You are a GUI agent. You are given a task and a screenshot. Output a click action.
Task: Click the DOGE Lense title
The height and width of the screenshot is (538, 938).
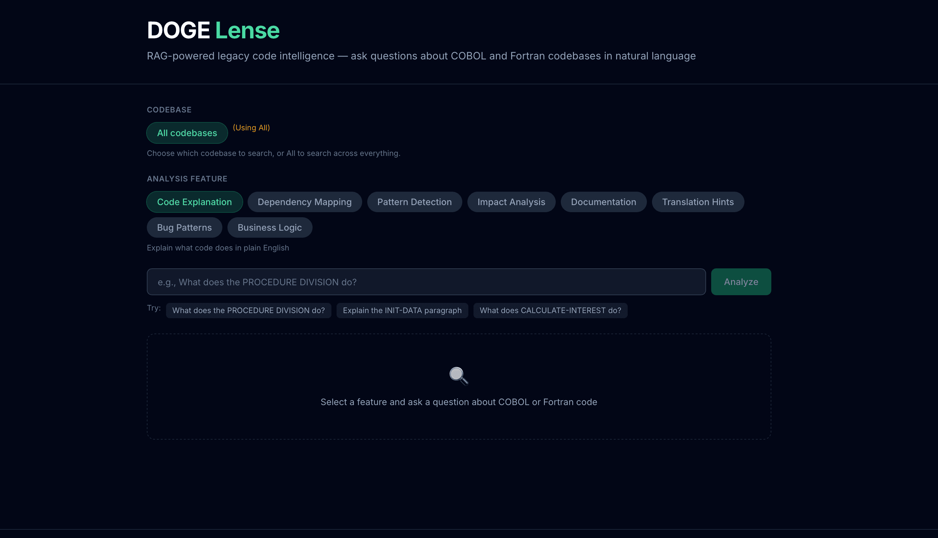pyautogui.click(x=213, y=30)
